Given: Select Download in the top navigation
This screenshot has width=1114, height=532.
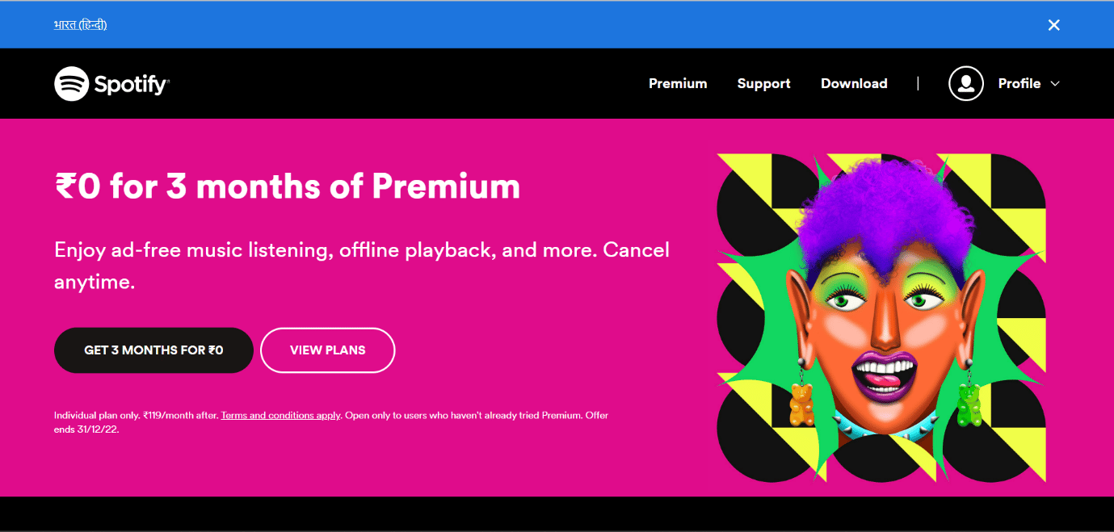Looking at the screenshot, I should coord(854,84).
